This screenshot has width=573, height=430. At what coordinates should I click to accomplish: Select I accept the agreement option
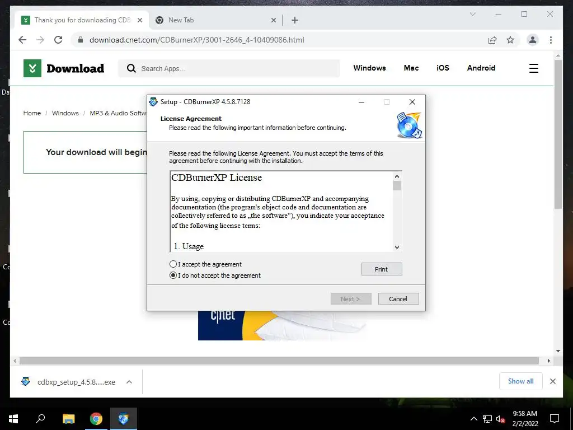tap(206, 264)
